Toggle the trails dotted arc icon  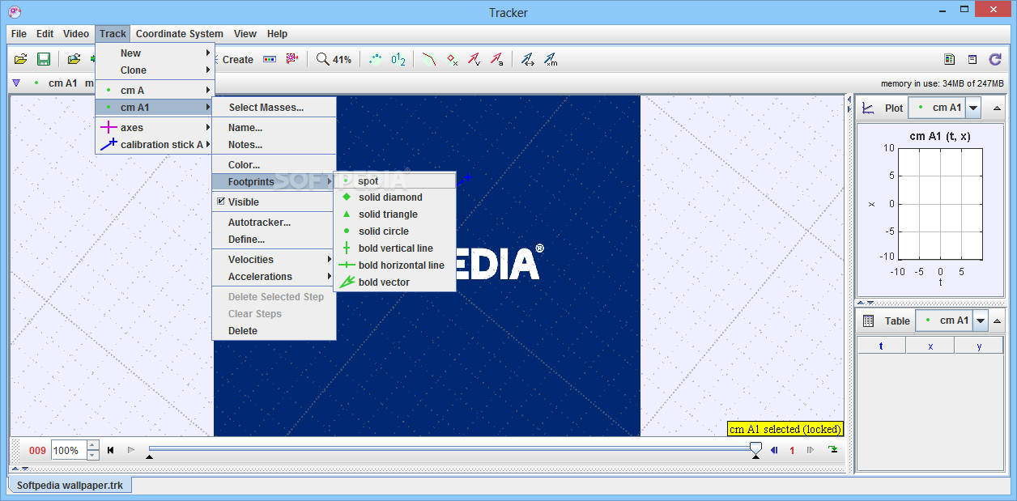point(376,59)
